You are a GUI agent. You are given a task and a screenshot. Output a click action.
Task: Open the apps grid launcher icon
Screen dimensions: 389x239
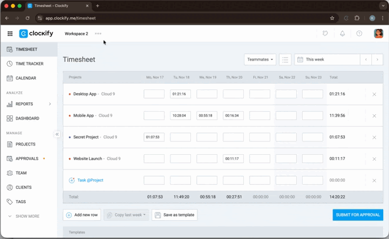[x=10, y=34]
